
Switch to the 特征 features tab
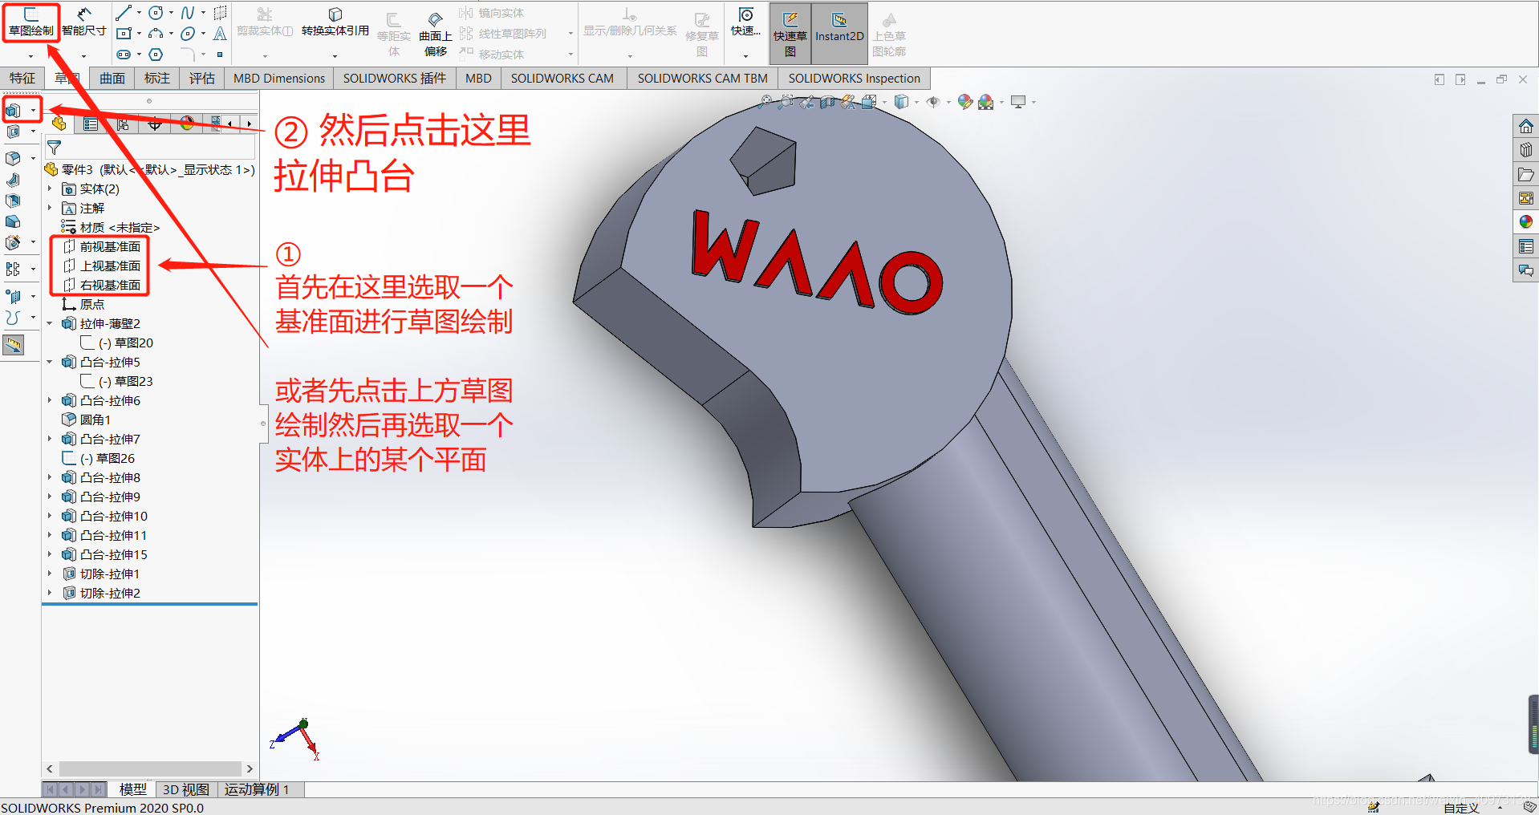(22, 78)
